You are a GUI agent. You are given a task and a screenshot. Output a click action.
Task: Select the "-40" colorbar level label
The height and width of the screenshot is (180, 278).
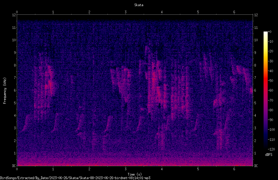click(270, 71)
